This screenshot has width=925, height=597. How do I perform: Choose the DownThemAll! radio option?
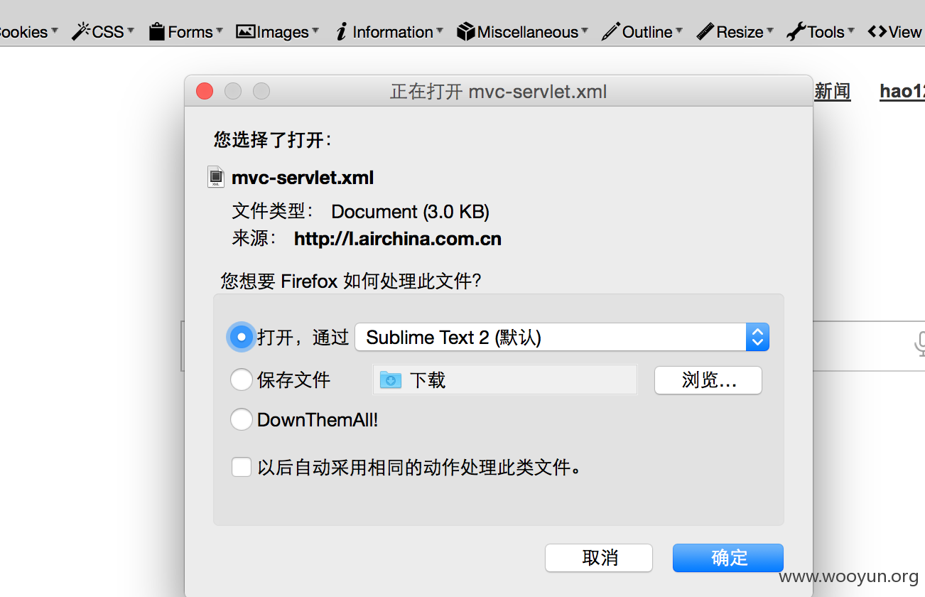tap(242, 419)
